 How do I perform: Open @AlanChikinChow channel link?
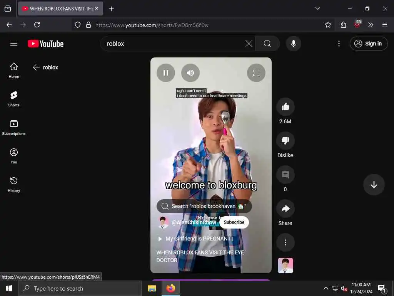194,222
